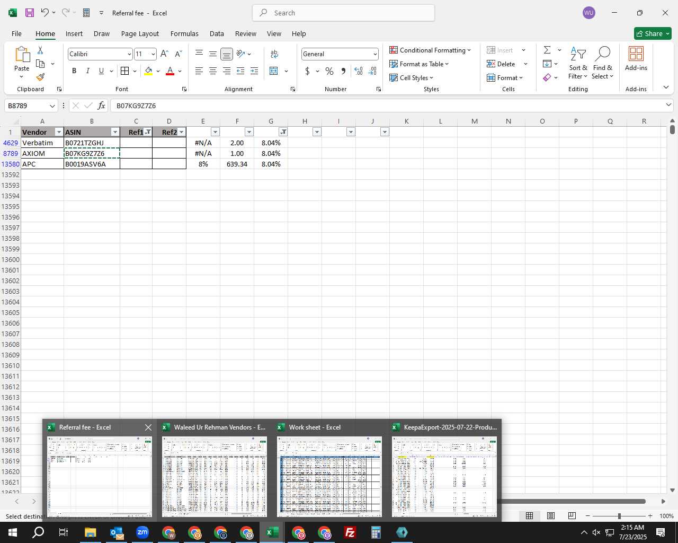
Task: Click the Format cells button
Action: tap(505, 77)
